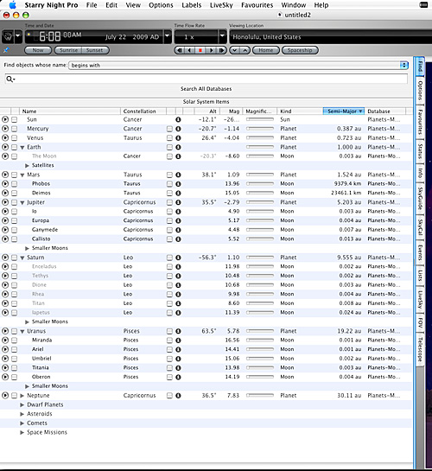Toggle the label checkbox for Europa
This screenshot has width=432, height=471.
point(14,220)
